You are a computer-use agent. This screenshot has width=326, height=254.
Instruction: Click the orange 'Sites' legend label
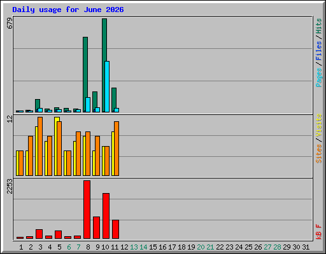click(319, 154)
